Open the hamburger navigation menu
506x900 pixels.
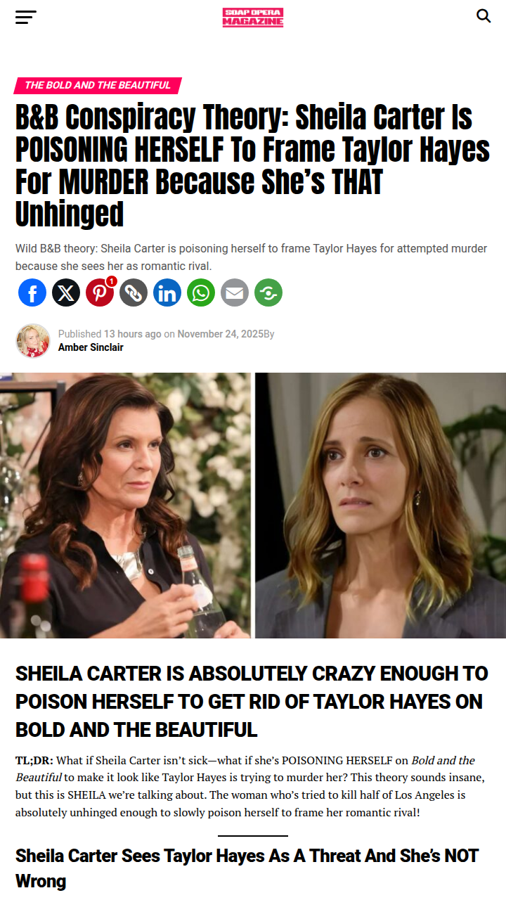pyautogui.click(x=26, y=17)
